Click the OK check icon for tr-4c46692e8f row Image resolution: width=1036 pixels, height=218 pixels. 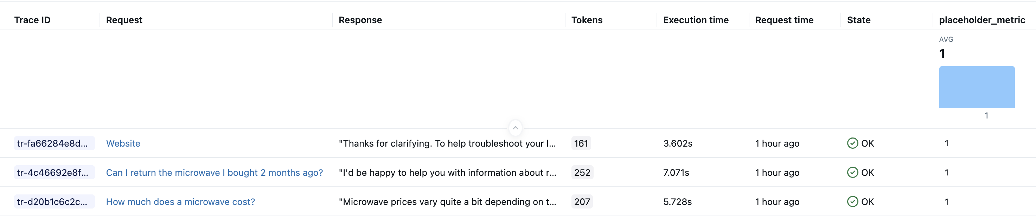852,173
